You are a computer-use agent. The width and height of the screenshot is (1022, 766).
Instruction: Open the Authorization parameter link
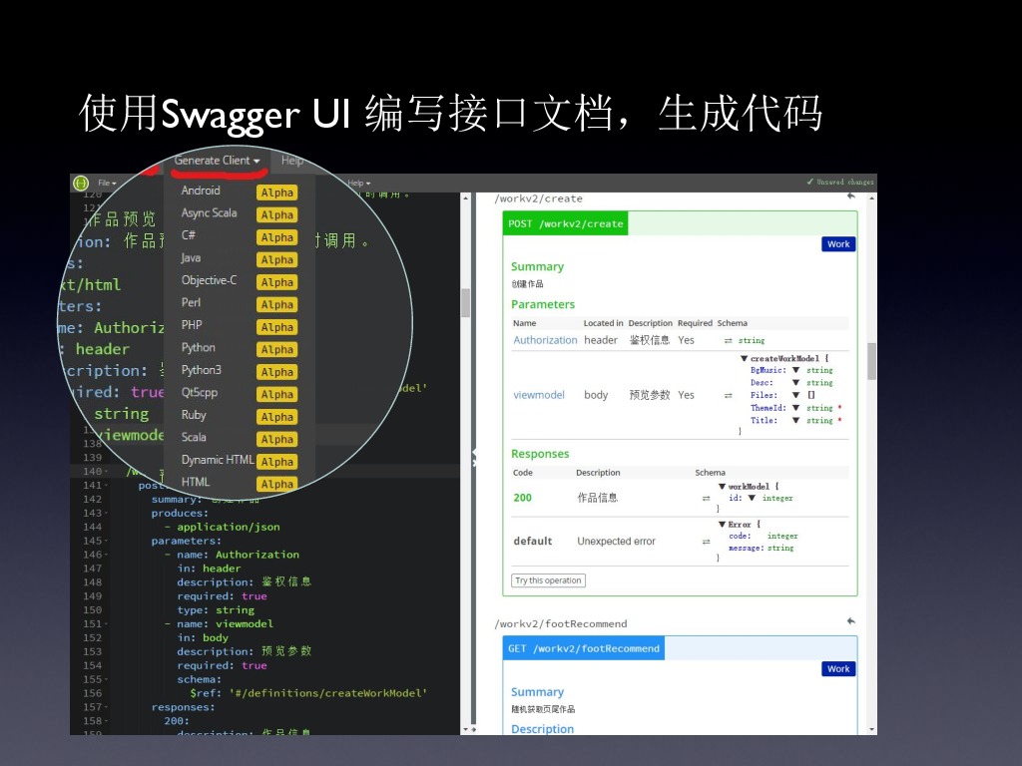[545, 340]
